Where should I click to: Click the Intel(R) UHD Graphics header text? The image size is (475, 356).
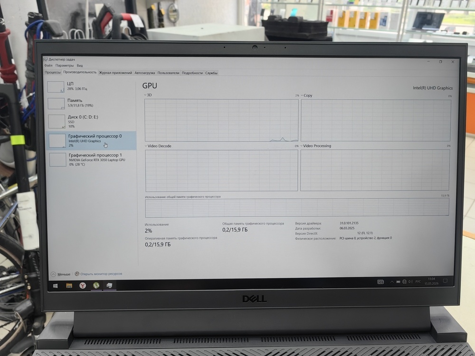point(433,88)
